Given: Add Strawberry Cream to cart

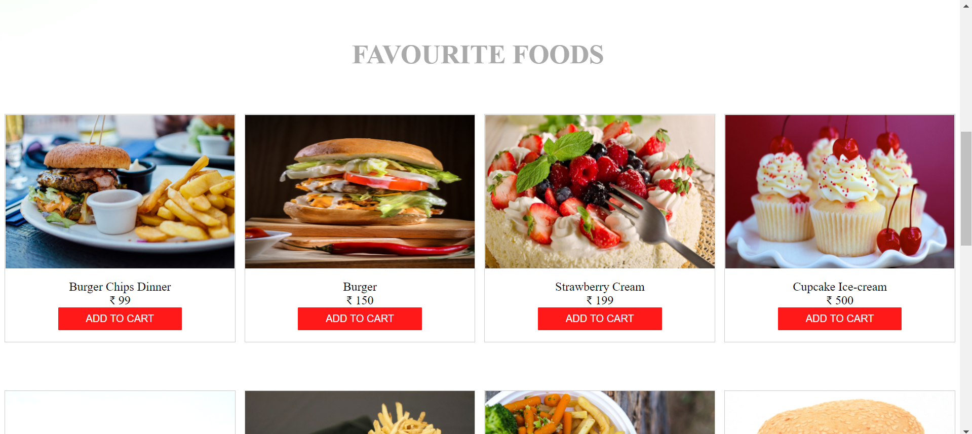Looking at the screenshot, I should point(600,319).
